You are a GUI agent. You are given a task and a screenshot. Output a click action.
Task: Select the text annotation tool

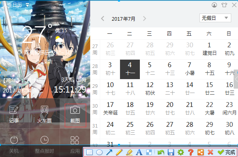139,152
